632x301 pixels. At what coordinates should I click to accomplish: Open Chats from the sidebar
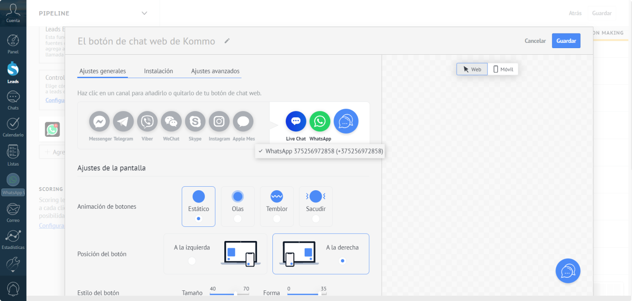click(13, 101)
